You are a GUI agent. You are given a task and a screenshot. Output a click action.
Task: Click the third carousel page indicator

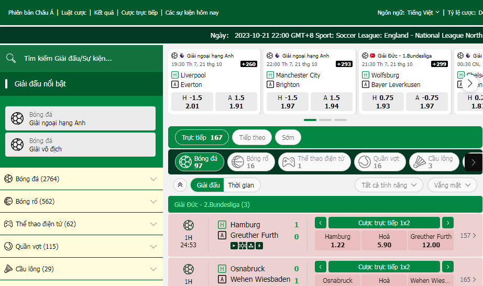(x=341, y=120)
